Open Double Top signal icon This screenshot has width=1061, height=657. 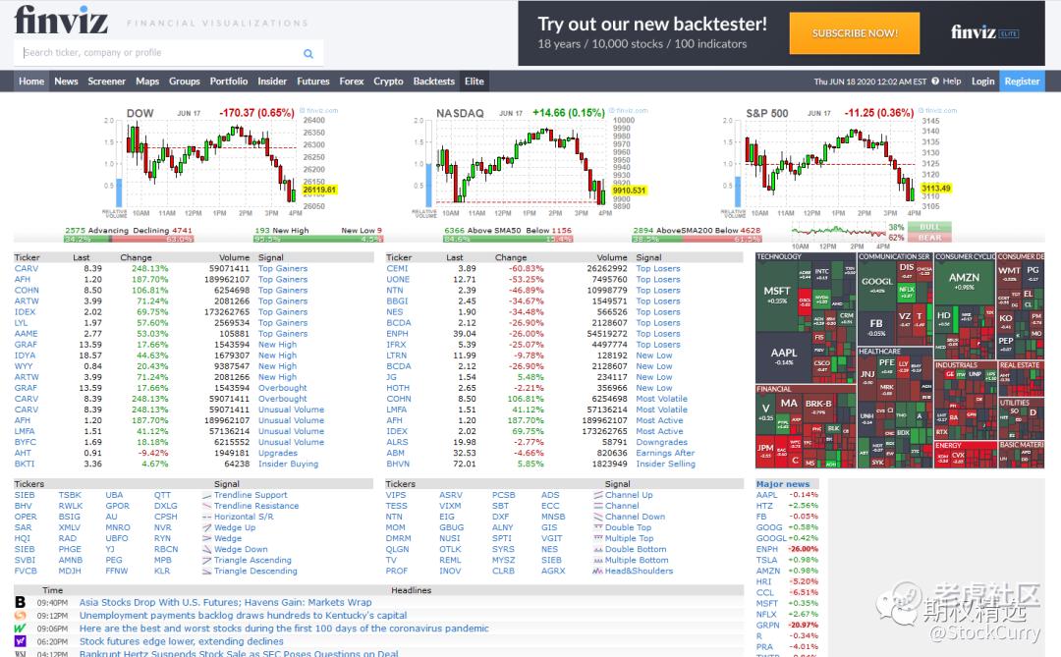(x=598, y=527)
